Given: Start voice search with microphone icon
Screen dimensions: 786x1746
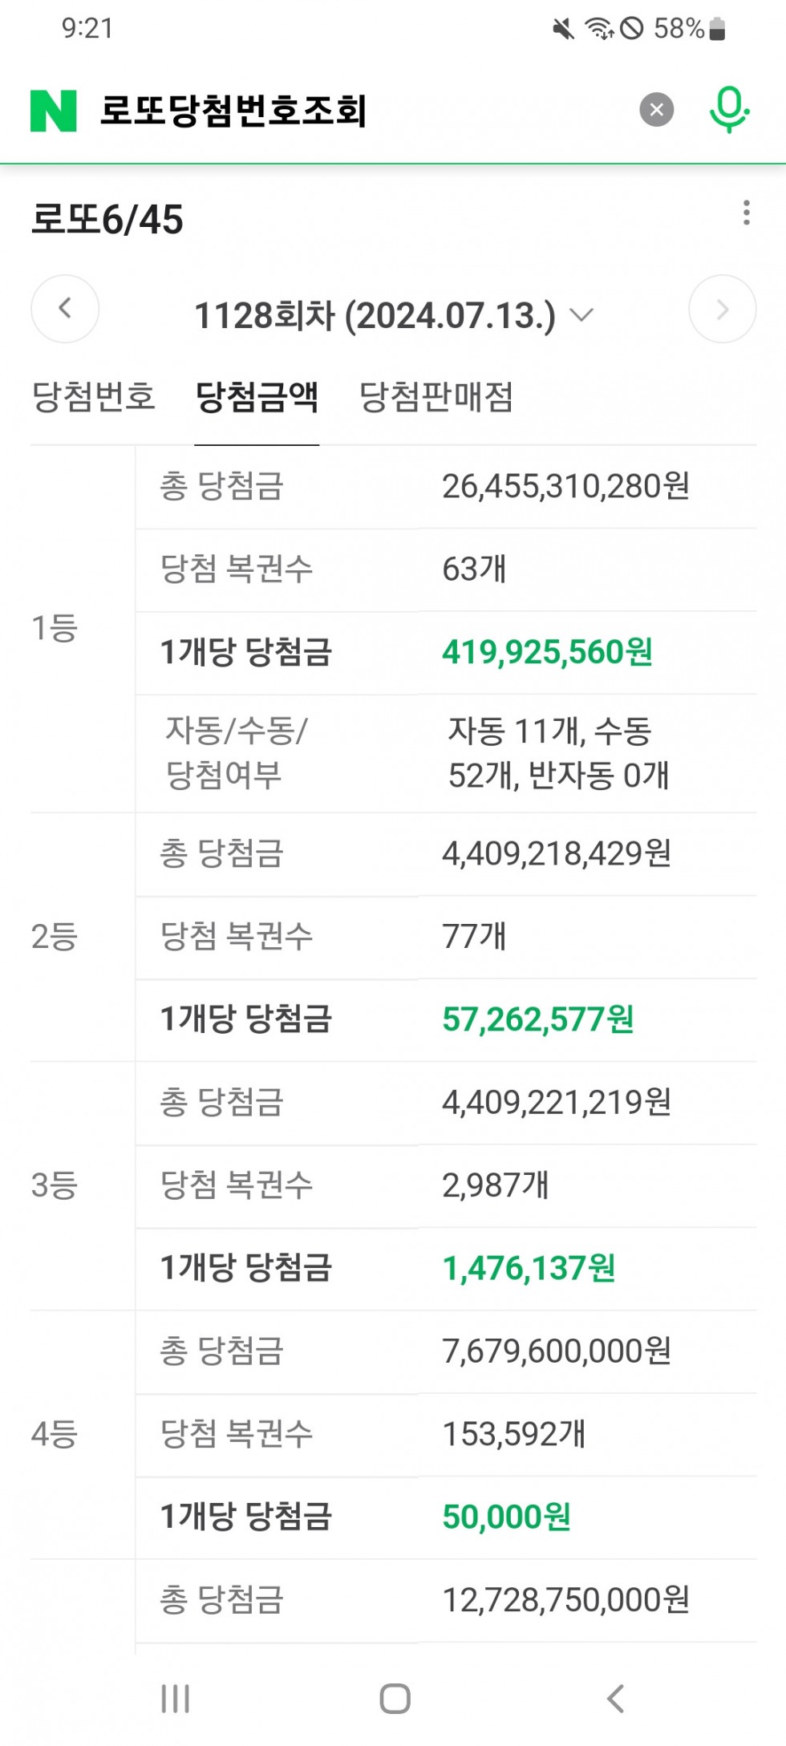Looking at the screenshot, I should click(729, 110).
